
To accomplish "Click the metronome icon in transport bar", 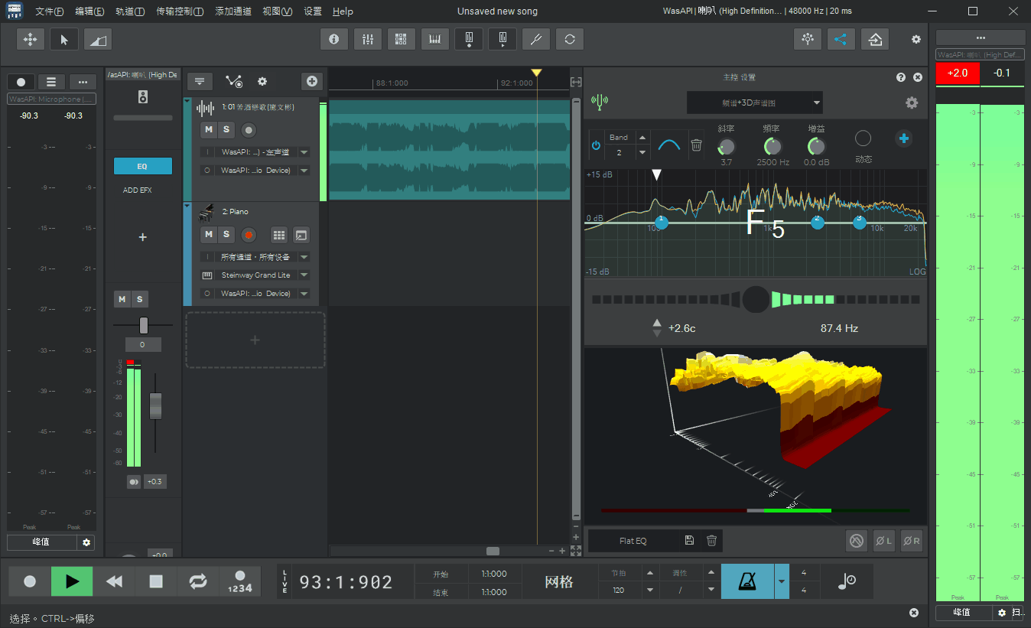I will [x=746, y=581].
